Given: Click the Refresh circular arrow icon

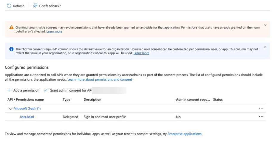Looking at the screenshot, I should [9, 6].
